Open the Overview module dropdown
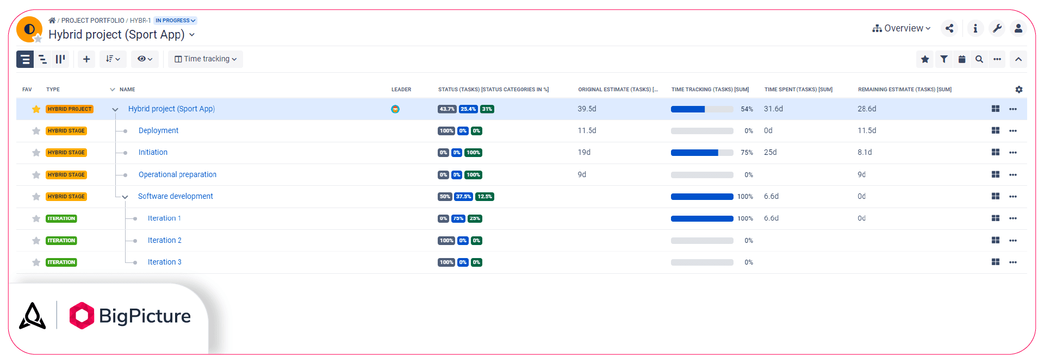This screenshot has width=1044, height=364. point(902,28)
